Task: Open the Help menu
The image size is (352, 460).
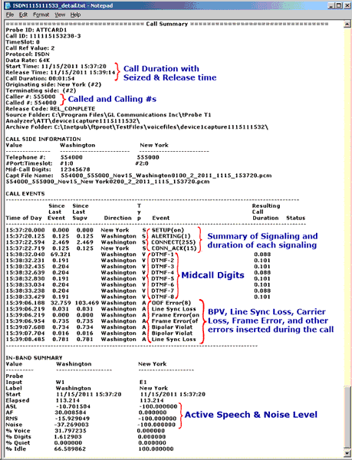Action: pos(75,15)
